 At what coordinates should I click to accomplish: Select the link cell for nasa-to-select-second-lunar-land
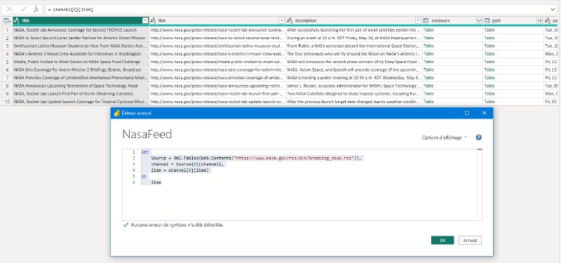click(217, 38)
